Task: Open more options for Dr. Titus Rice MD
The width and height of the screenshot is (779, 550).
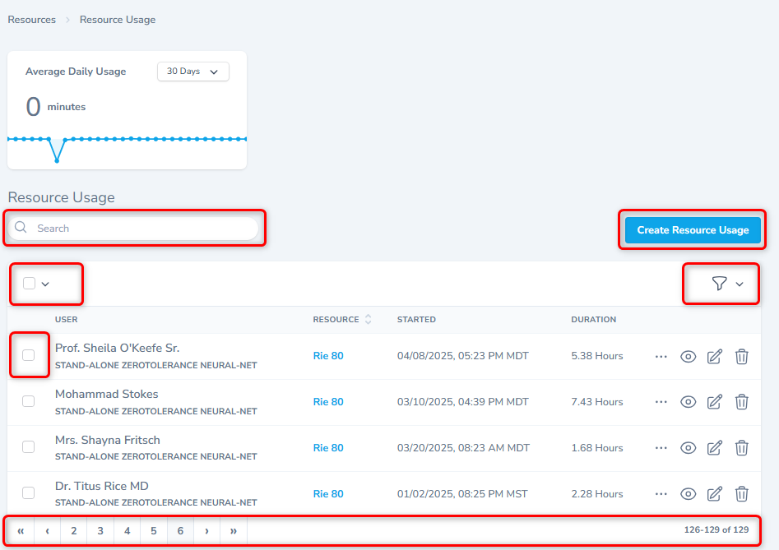Action: 661,494
